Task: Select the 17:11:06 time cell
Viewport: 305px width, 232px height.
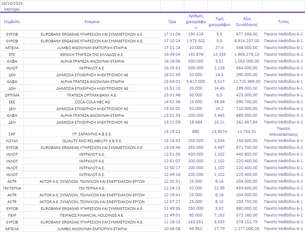Action: pyautogui.click(x=172, y=34)
